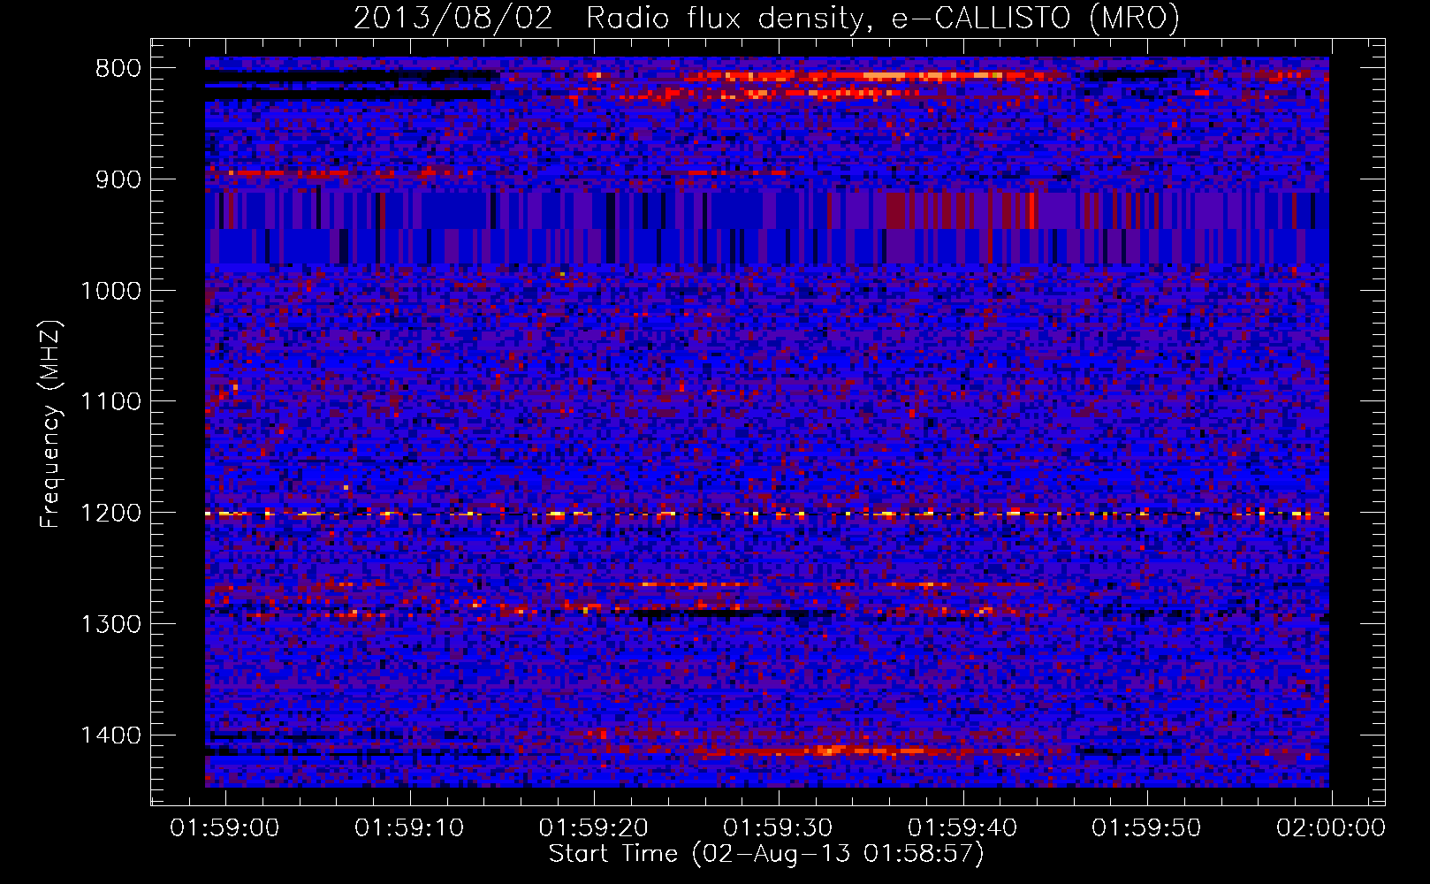Image resolution: width=1430 pixels, height=884 pixels.
Task: Click the 1000 frequency tick label
Action: 110,291
